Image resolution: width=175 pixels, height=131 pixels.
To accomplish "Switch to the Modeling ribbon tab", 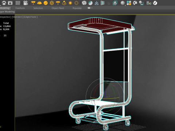I will (x=5, y=8).
